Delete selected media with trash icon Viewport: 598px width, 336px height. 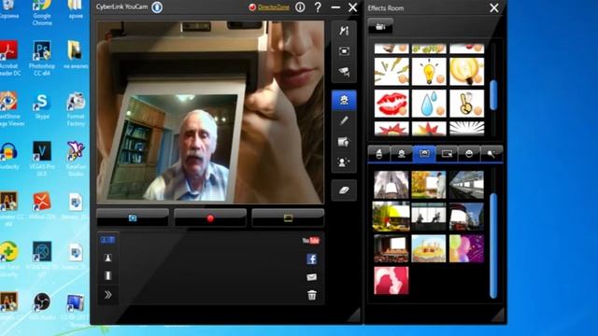311,295
